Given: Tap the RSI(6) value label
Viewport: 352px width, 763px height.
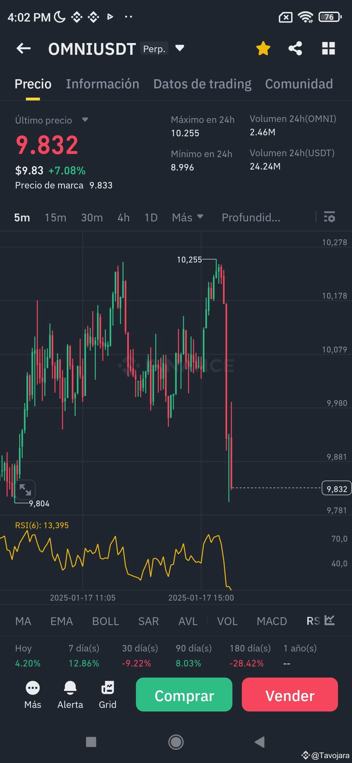Looking at the screenshot, I should pos(42,525).
